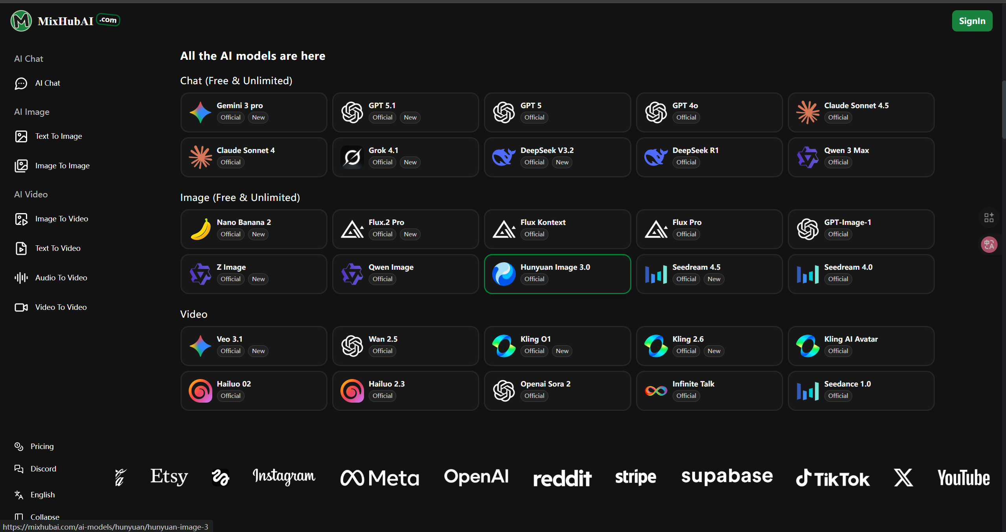The width and height of the screenshot is (1006, 532).
Task: Click the page vertical scrollbar
Action: tap(1003, 110)
